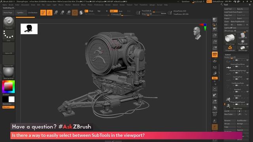253x142 pixels.
Task: Click the QuickSave button
Action: coord(185,2)
